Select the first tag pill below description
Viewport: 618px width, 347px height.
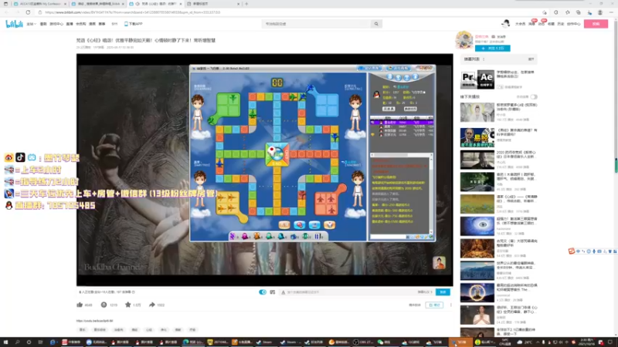point(82,330)
